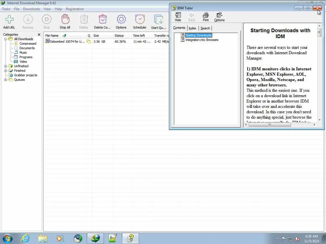Switch to Search tab in IDM Tutor

click(205, 28)
